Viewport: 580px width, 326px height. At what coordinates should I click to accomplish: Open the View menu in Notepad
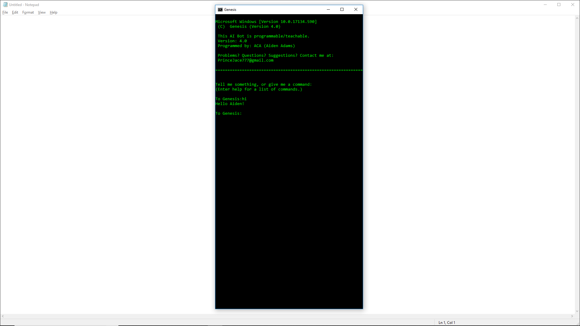pos(42,12)
